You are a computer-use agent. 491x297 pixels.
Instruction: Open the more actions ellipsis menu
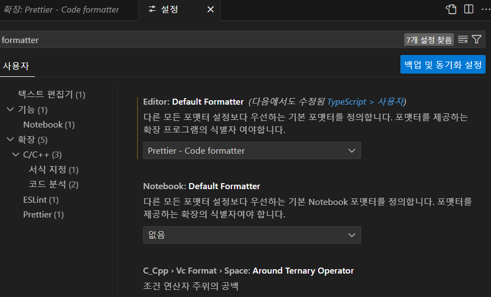tap(486, 9)
